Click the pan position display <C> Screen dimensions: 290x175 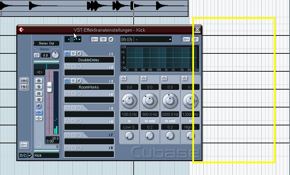coord(39,72)
